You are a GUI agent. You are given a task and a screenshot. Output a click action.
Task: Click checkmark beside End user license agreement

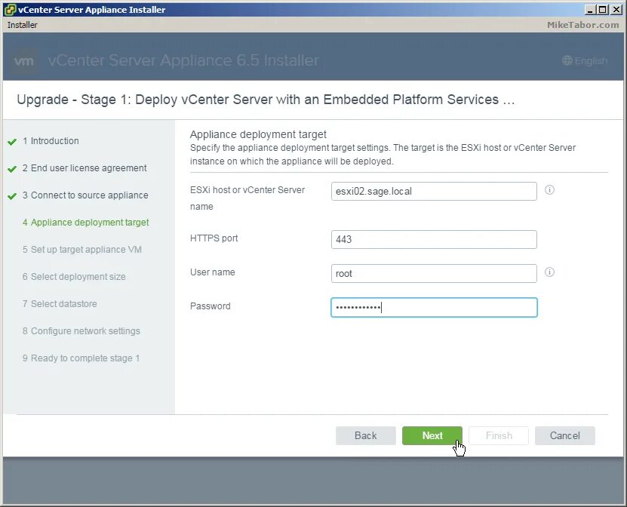(12, 169)
